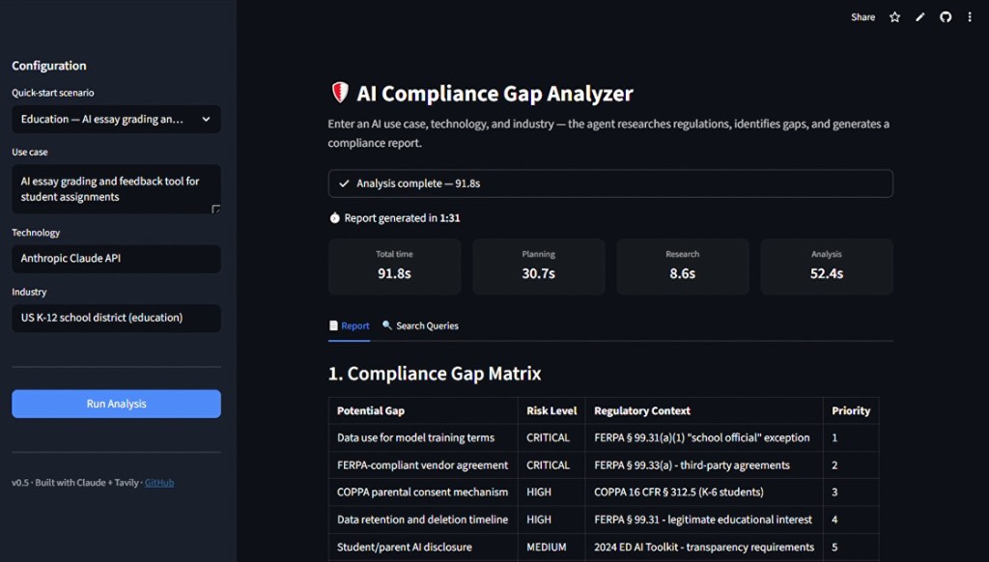Select 'Student/parent AI disclosure' cell
This screenshot has width=989, height=562.
pyautogui.click(x=423, y=547)
